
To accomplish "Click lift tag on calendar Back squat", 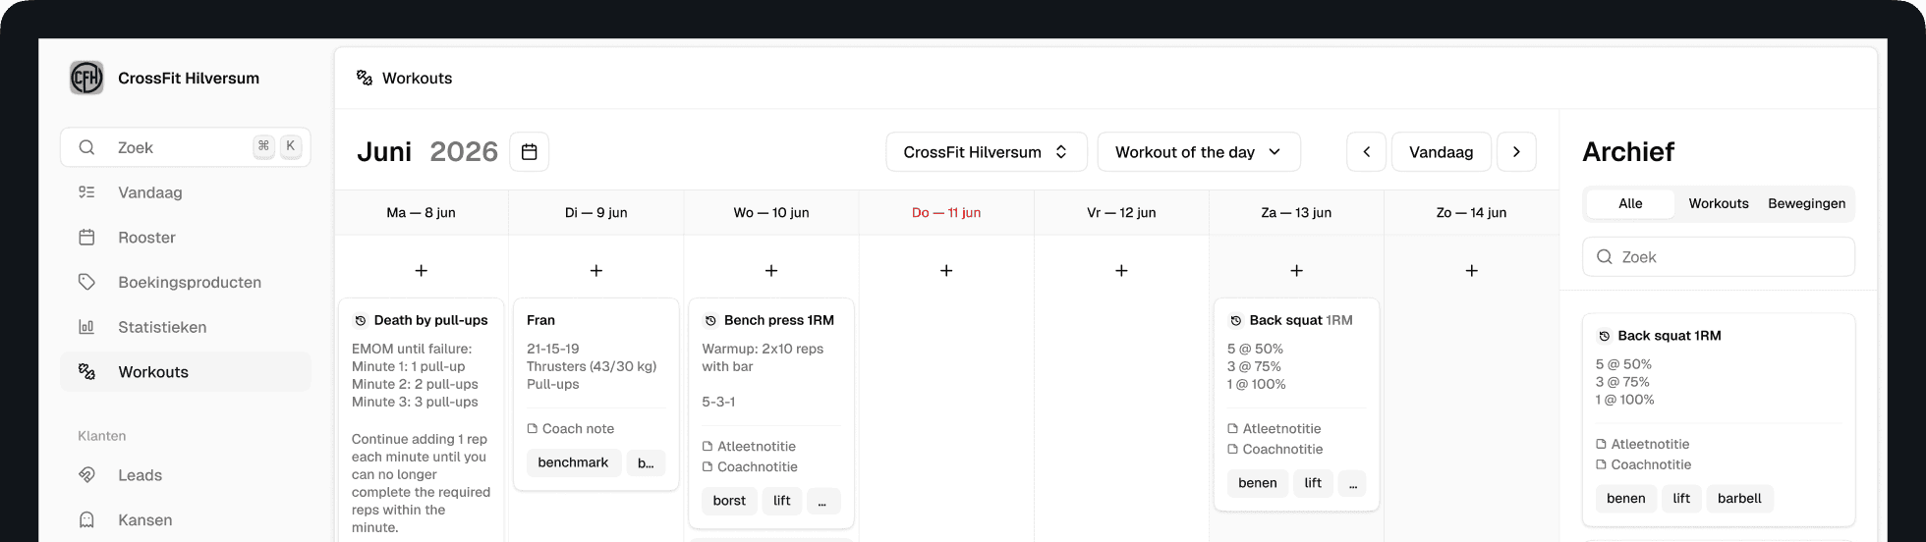I will [x=1313, y=483].
